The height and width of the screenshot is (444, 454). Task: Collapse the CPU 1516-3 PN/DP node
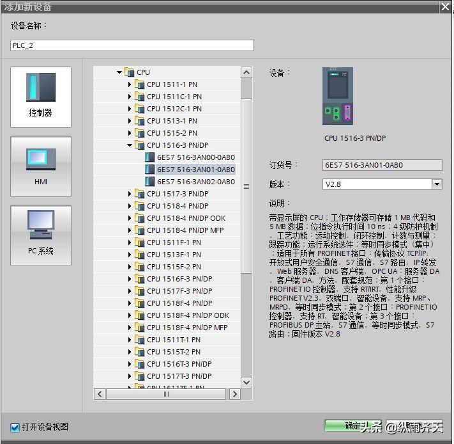130,145
